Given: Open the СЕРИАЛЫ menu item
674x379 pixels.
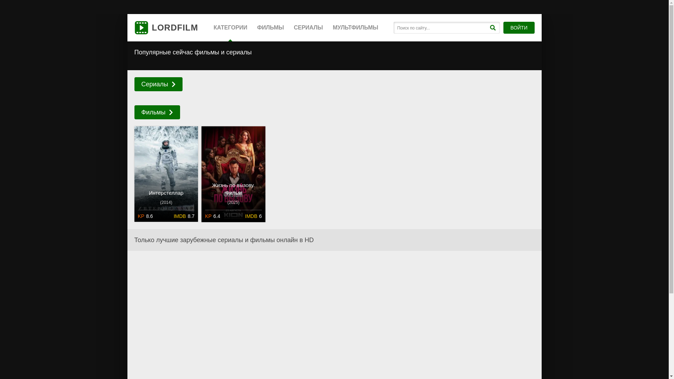Looking at the screenshot, I should pos(308,28).
